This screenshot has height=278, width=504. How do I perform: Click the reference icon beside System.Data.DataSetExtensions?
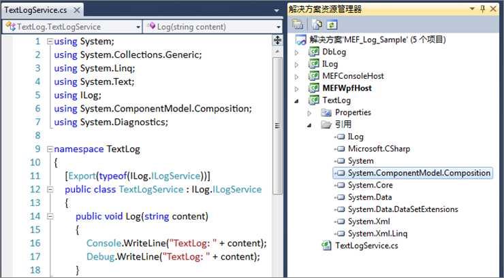point(340,209)
